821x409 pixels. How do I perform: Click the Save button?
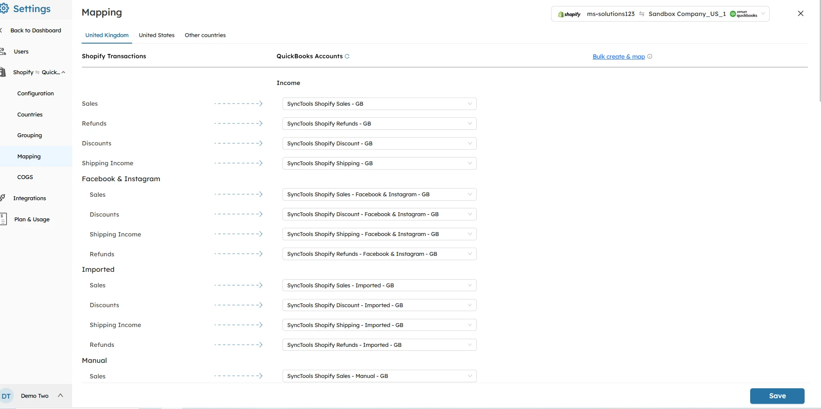tap(777, 396)
